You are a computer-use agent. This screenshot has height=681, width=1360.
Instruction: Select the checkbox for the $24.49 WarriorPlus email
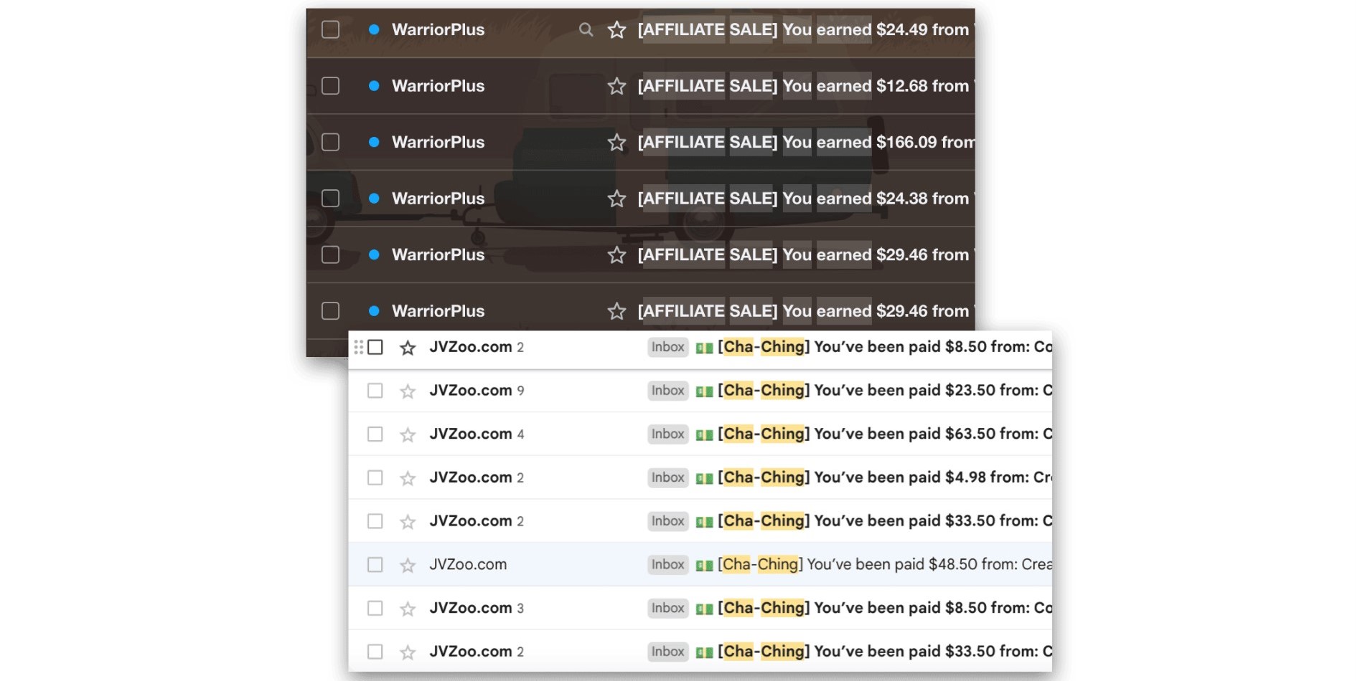point(330,29)
